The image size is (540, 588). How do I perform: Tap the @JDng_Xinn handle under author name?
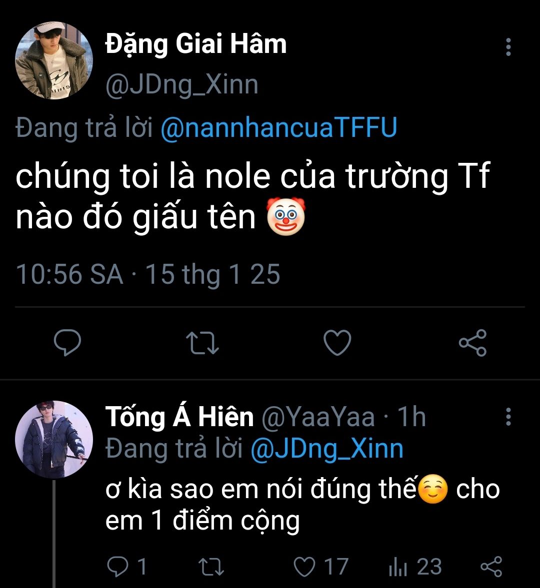(x=182, y=85)
